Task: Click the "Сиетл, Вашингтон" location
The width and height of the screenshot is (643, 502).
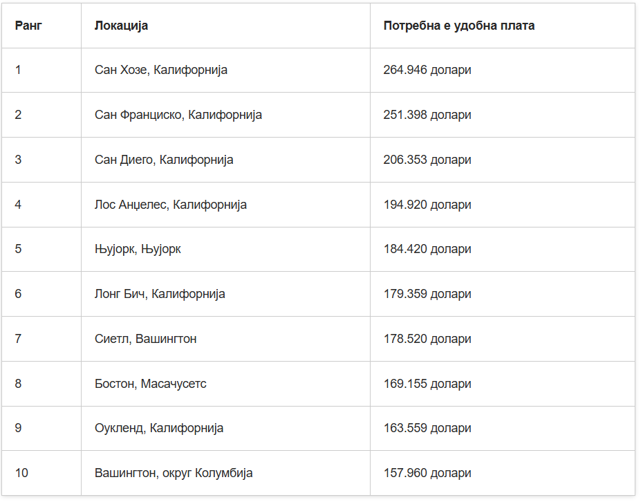Action: (146, 339)
